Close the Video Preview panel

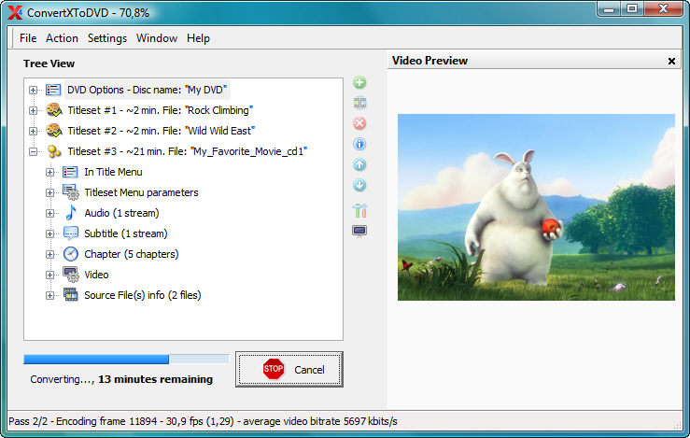click(671, 61)
